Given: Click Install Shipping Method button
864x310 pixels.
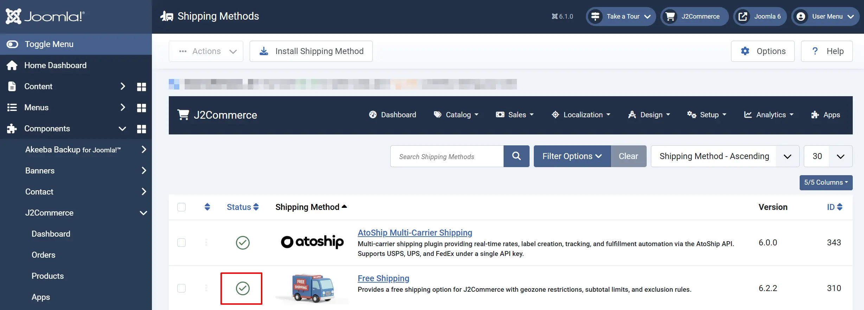Looking at the screenshot, I should click(311, 51).
